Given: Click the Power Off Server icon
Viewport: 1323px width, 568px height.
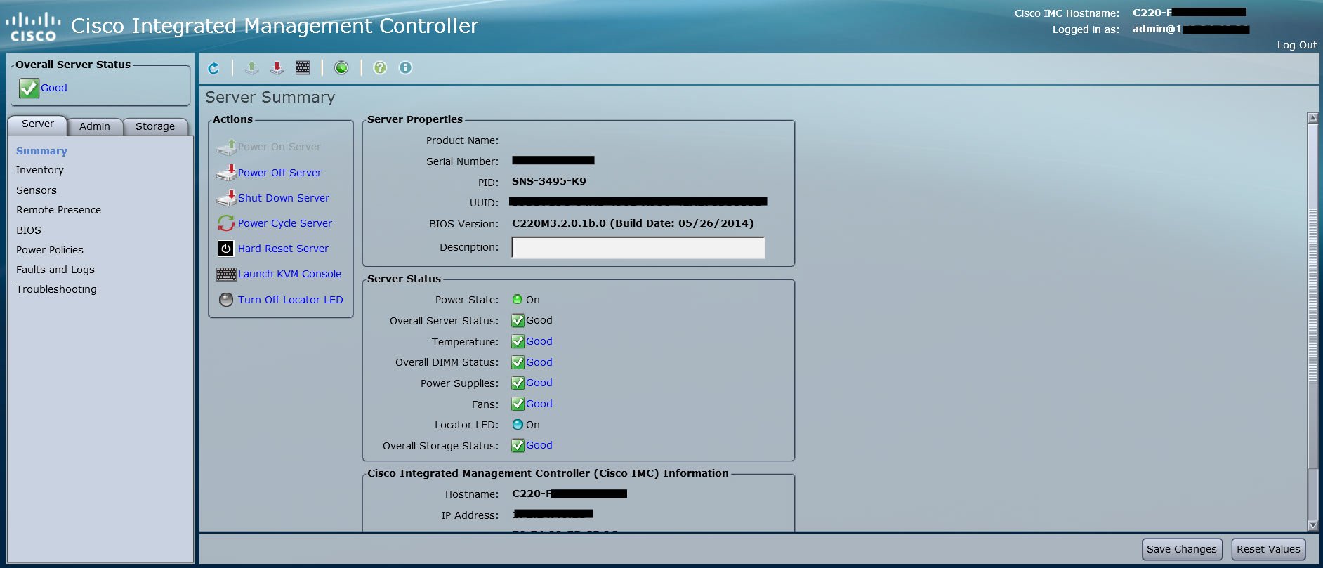Looking at the screenshot, I should coord(226,173).
